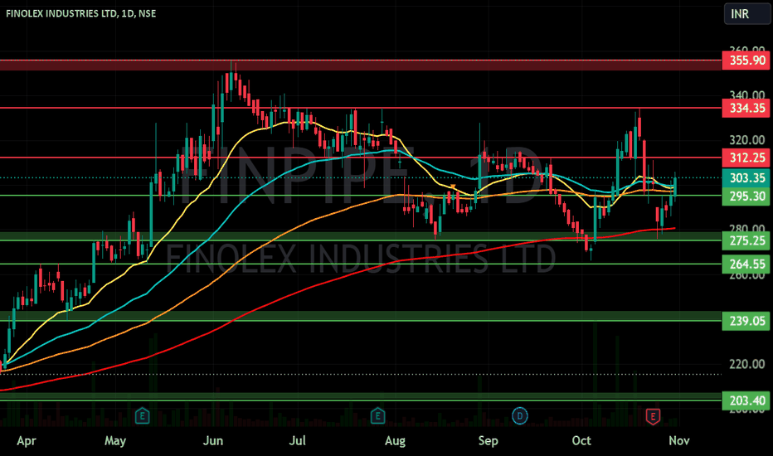Screen dimensions: 773x456
Task: Click the FINOLEX INDUSTRIES LTD chart title
Action: (x=80, y=14)
